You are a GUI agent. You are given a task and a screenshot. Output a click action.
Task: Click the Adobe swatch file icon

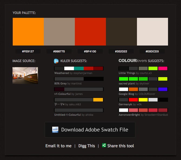coord(55,130)
